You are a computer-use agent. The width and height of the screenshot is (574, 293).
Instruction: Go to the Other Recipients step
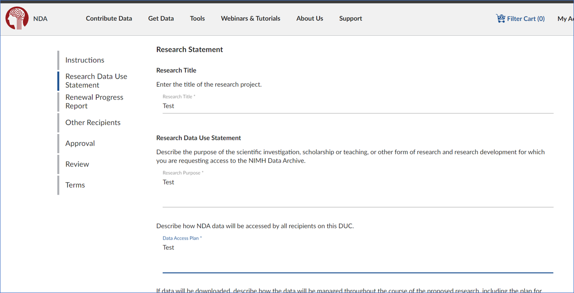tap(93, 122)
